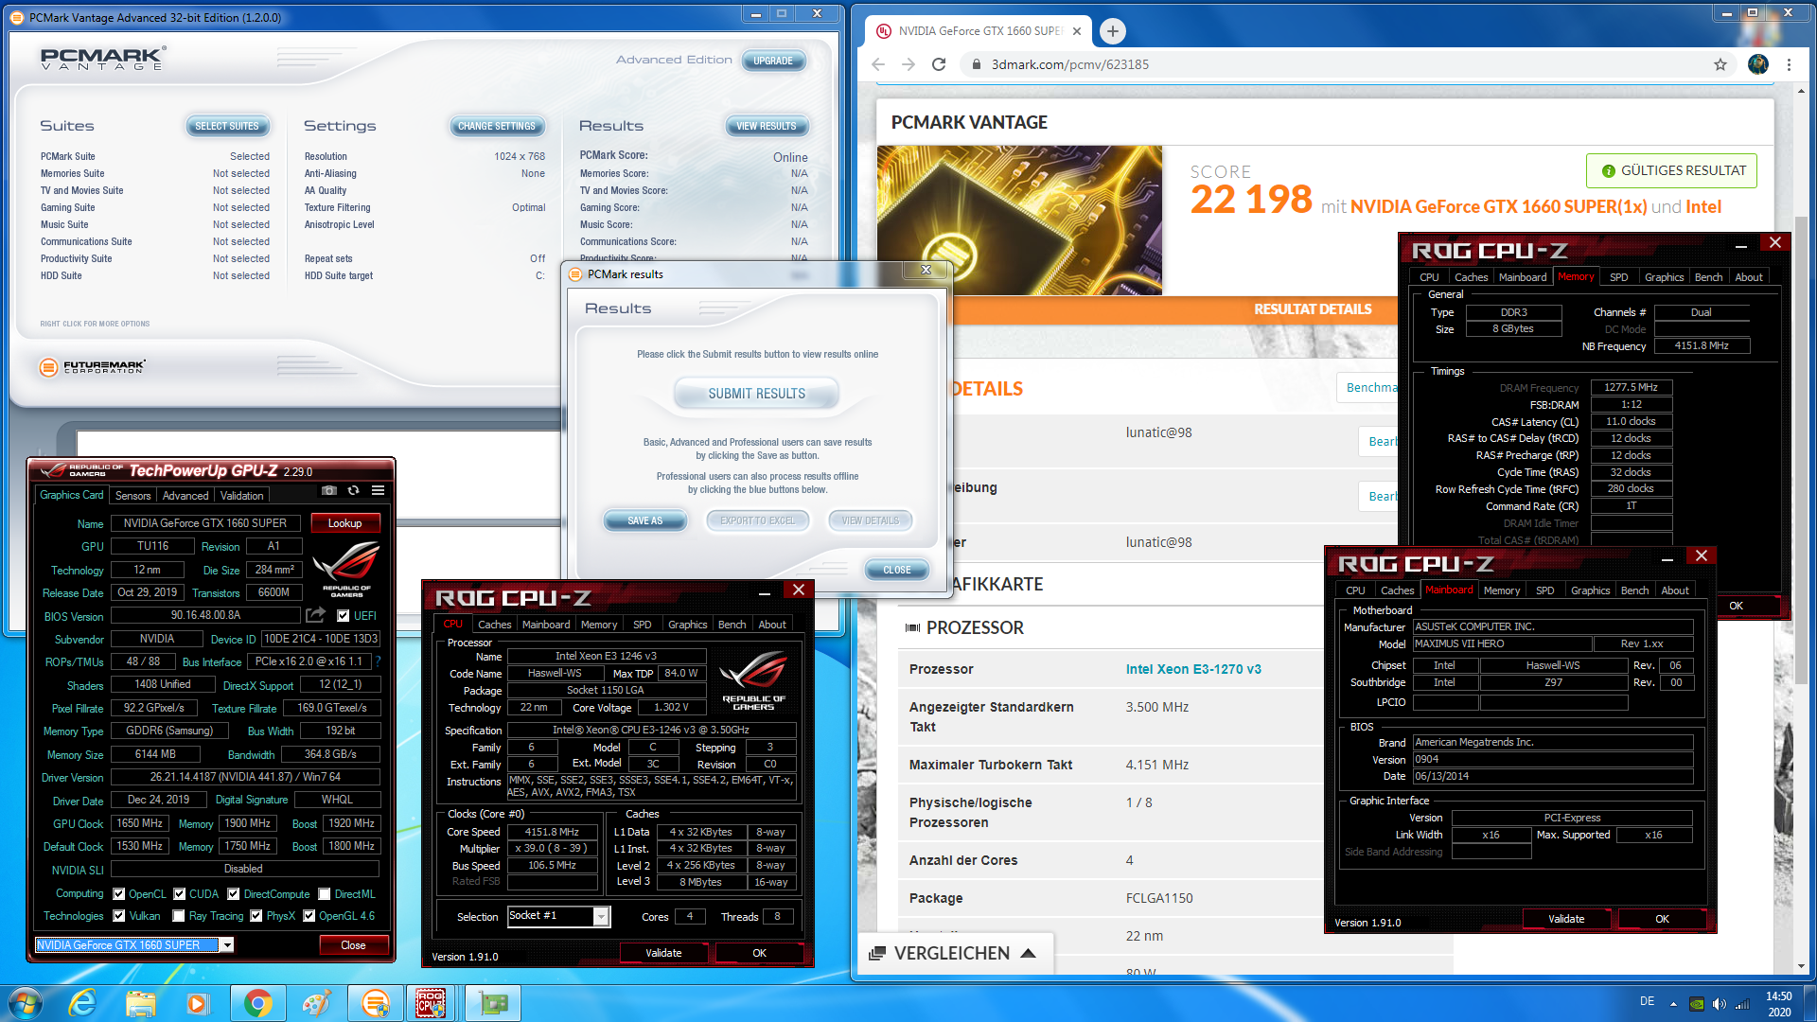Viewport: 1817px width, 1022px height.
Task: Switch to Advanced tab in GPU-Z
Action: tap(185, 495)
